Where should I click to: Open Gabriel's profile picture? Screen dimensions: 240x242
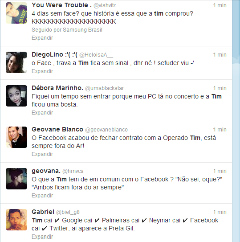pos(16,220)
